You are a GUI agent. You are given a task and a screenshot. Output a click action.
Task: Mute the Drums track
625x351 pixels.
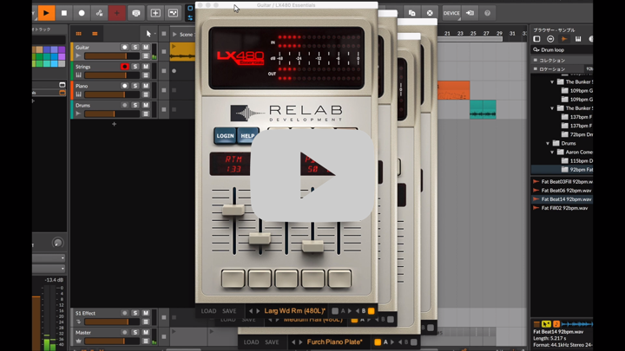(146, 105)
